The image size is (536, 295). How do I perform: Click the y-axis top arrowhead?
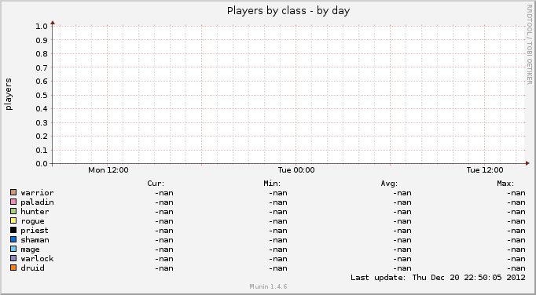pos(53,23)
